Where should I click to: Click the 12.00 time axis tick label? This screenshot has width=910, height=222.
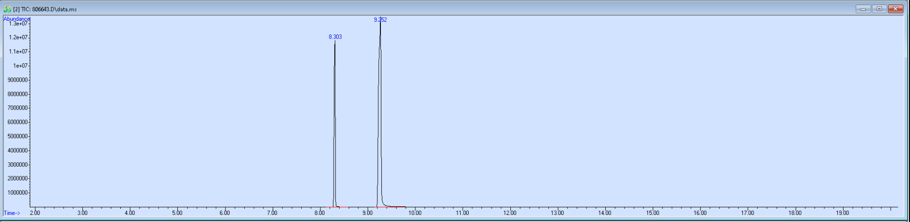pyautogui.click(x=510, y=213)
